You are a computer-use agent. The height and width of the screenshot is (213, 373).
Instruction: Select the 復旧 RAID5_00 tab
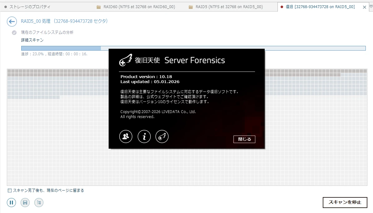pos(320,7)
